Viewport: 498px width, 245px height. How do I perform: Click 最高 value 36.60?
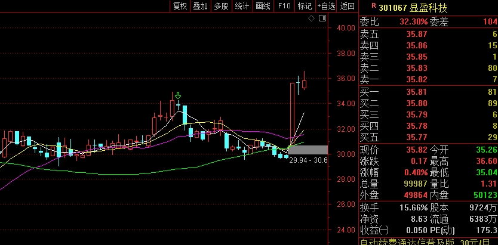pyautogui.click(x=487, y=161)
